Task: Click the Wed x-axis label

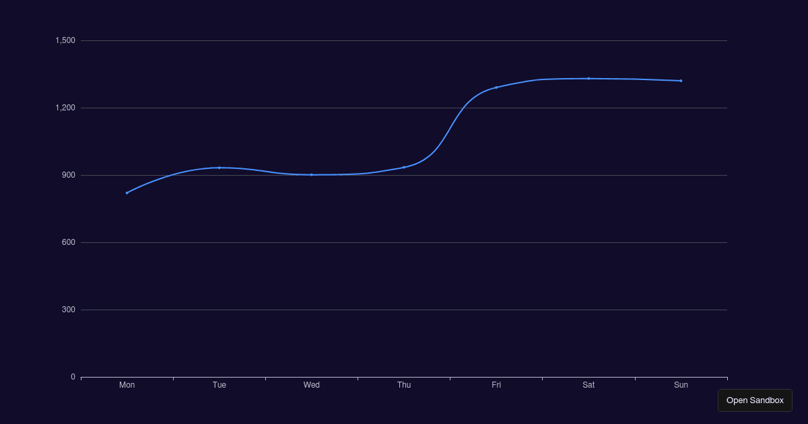Action: 312,385
